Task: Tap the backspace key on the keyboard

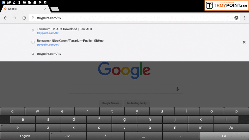Action: [x=231, y=128]
